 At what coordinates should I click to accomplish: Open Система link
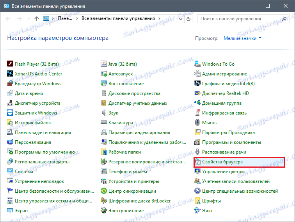[x=24, y=172]
